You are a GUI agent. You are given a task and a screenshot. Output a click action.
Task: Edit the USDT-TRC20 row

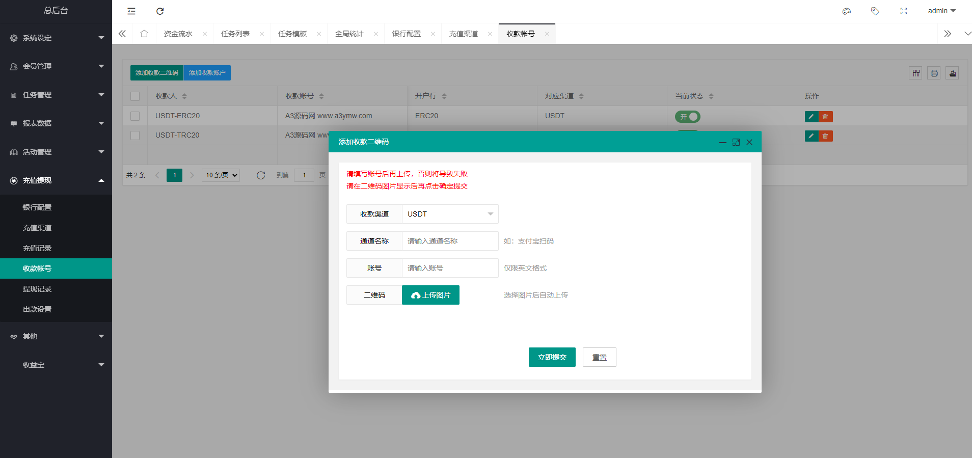coord(812,136)
